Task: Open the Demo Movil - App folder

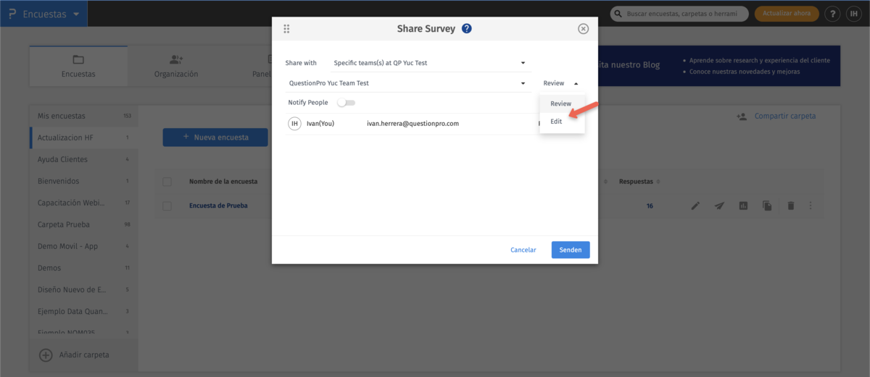Action: tap(83, 246)
